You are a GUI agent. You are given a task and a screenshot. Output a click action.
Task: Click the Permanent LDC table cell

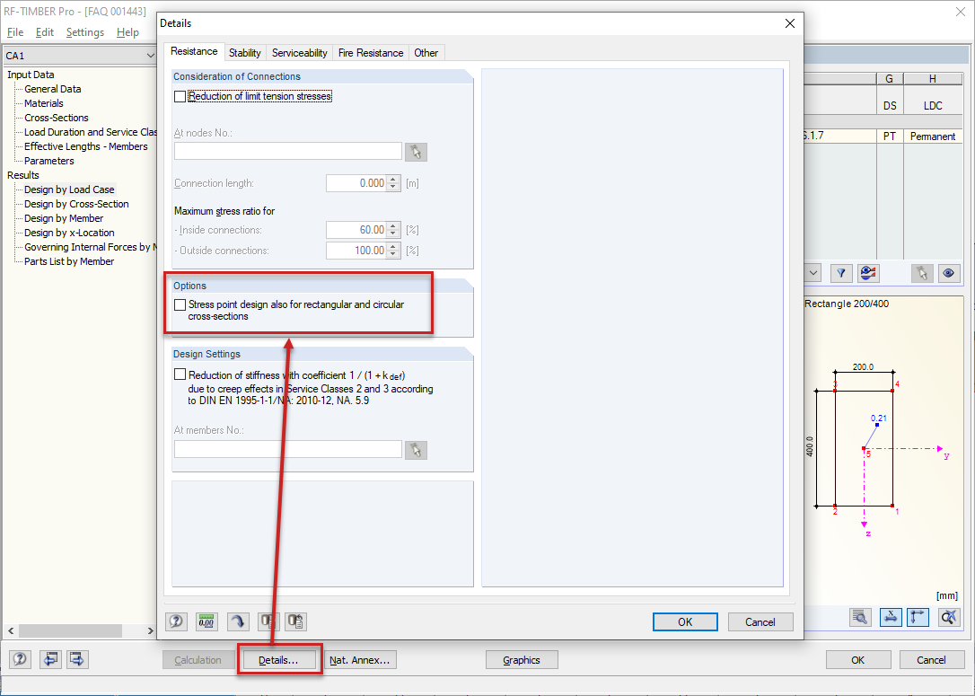click(932, 137)
